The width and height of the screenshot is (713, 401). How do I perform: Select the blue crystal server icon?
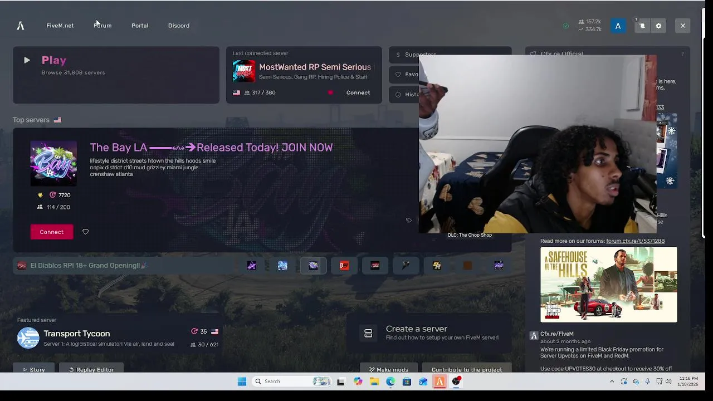click(282, 266)
